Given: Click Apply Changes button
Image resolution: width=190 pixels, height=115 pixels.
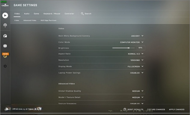Looking at the screenshot, I should pyautogui.click(x=177, y=109).
